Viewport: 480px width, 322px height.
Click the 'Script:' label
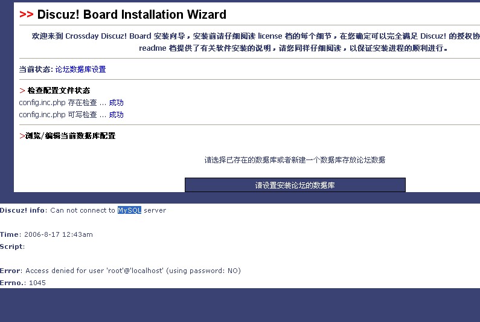coord(12,246)
